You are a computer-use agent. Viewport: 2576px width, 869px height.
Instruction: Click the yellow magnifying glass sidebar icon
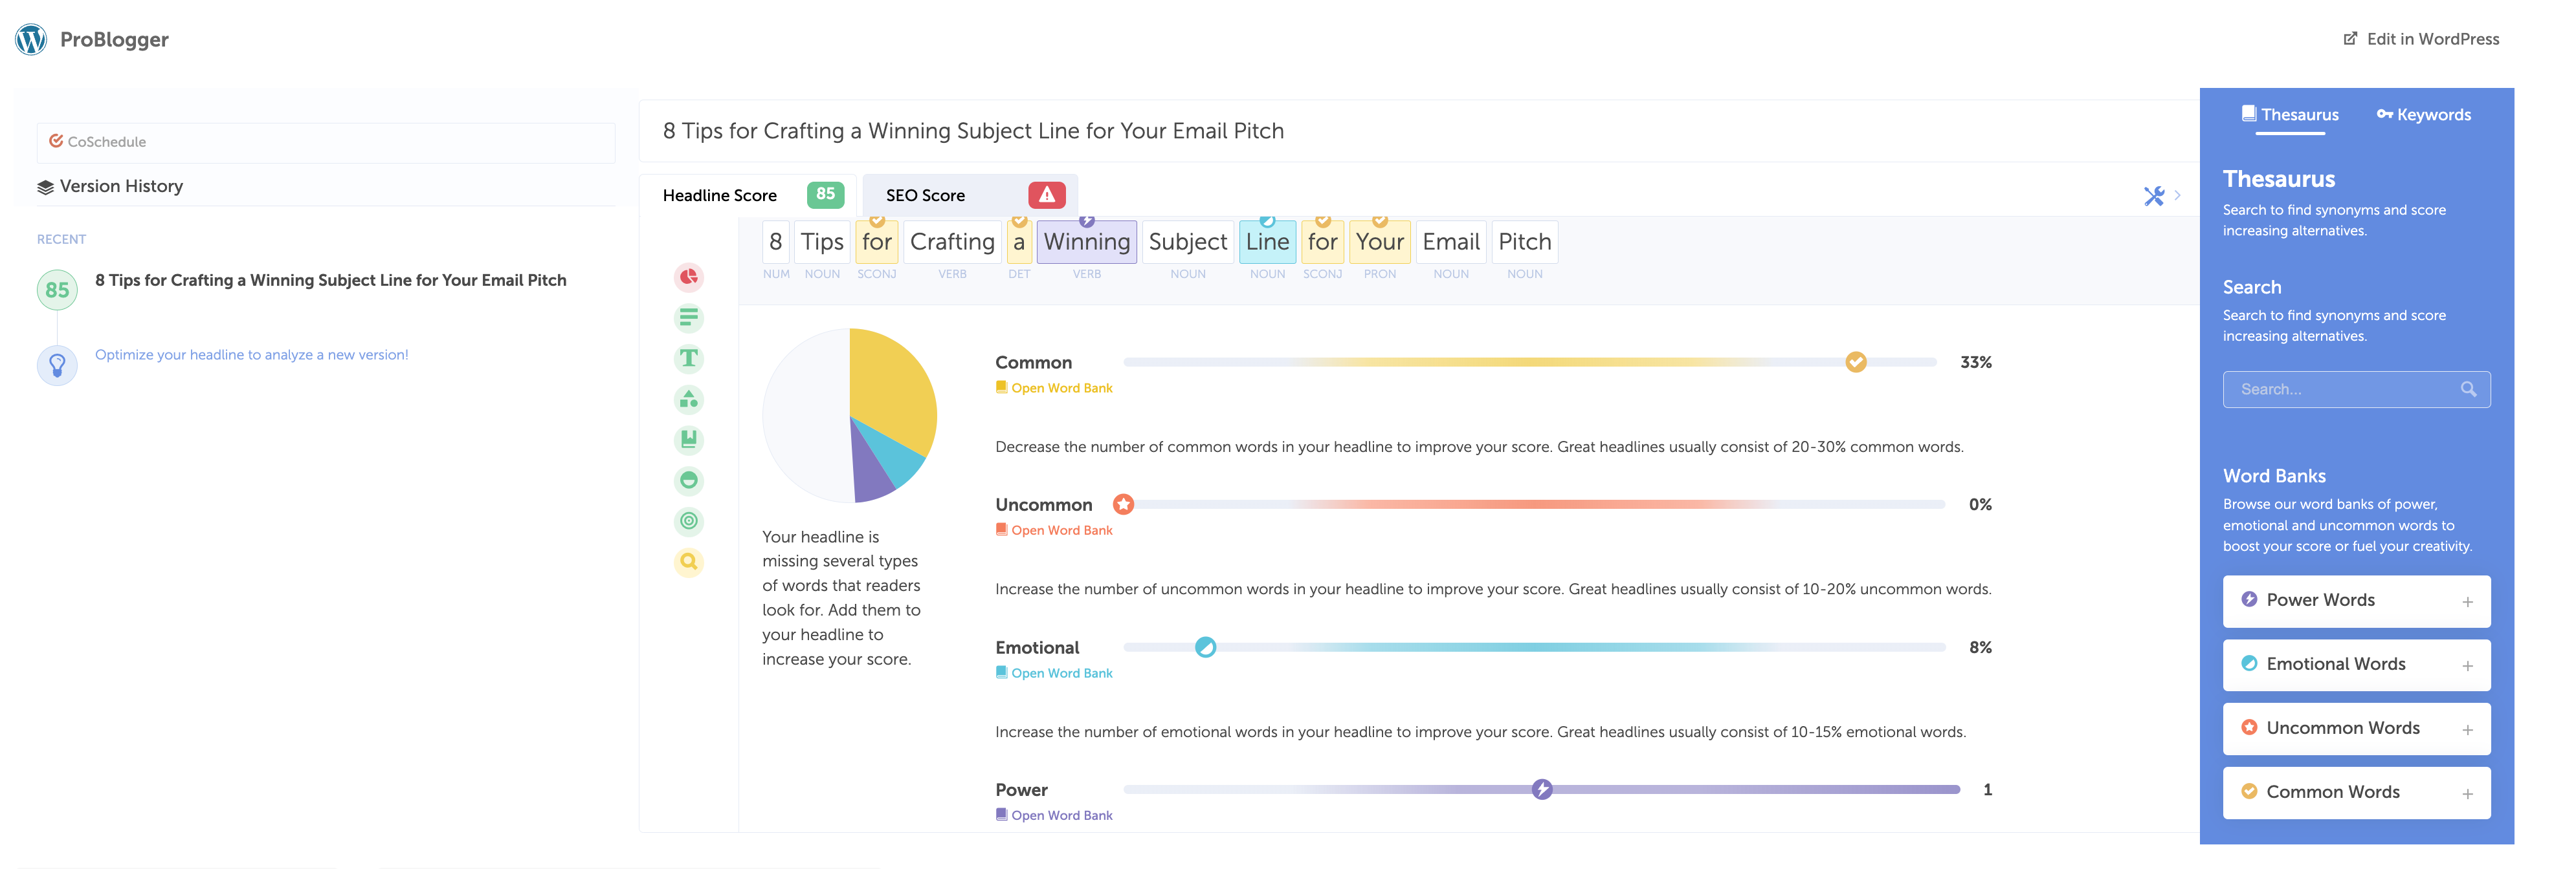tap(688, 561)
